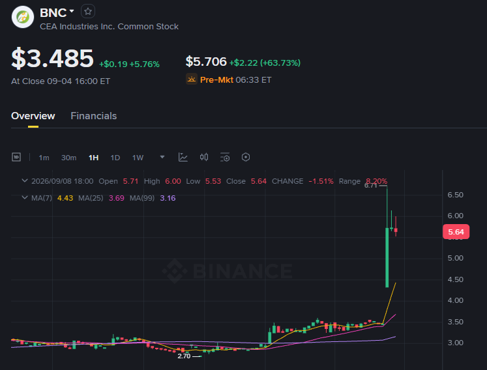Click the 3.00 price axis label

(x=455, y=343)
